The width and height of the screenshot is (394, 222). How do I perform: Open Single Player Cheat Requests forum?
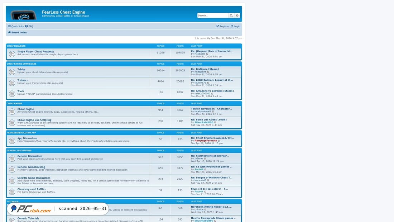point(36,52)
